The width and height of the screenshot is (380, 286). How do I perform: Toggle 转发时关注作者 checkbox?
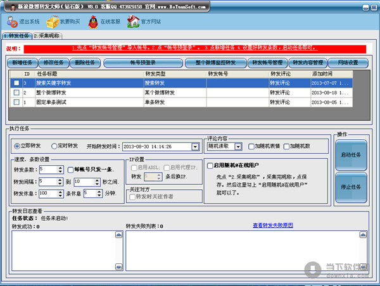(132, 197)
